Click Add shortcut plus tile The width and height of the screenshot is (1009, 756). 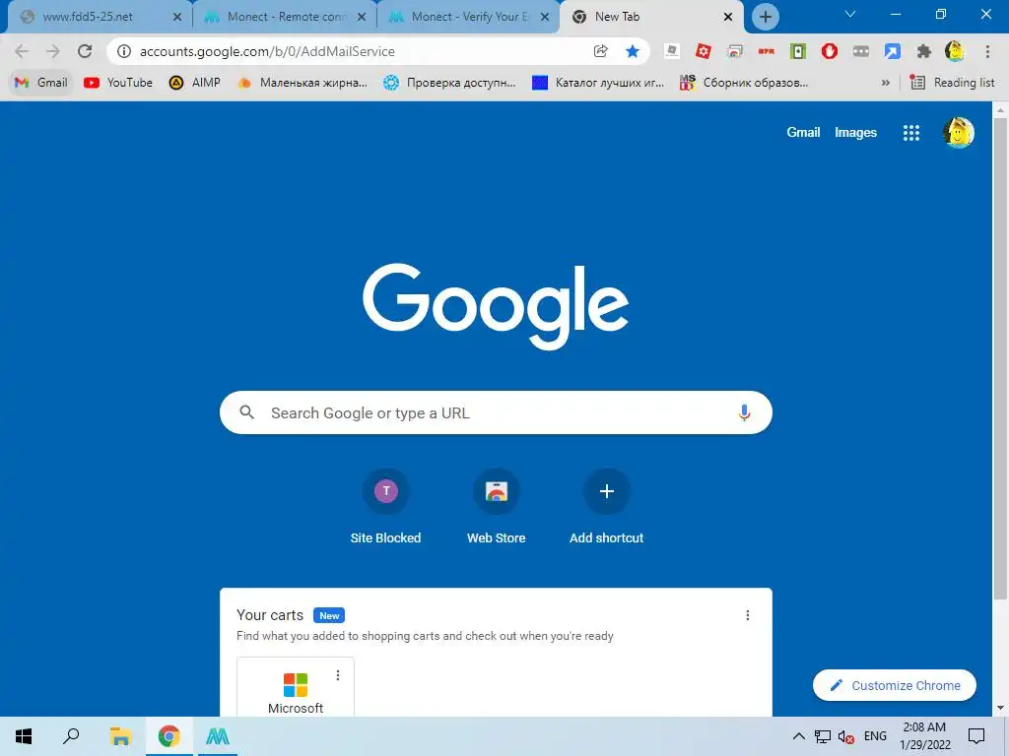click(607, 507)
